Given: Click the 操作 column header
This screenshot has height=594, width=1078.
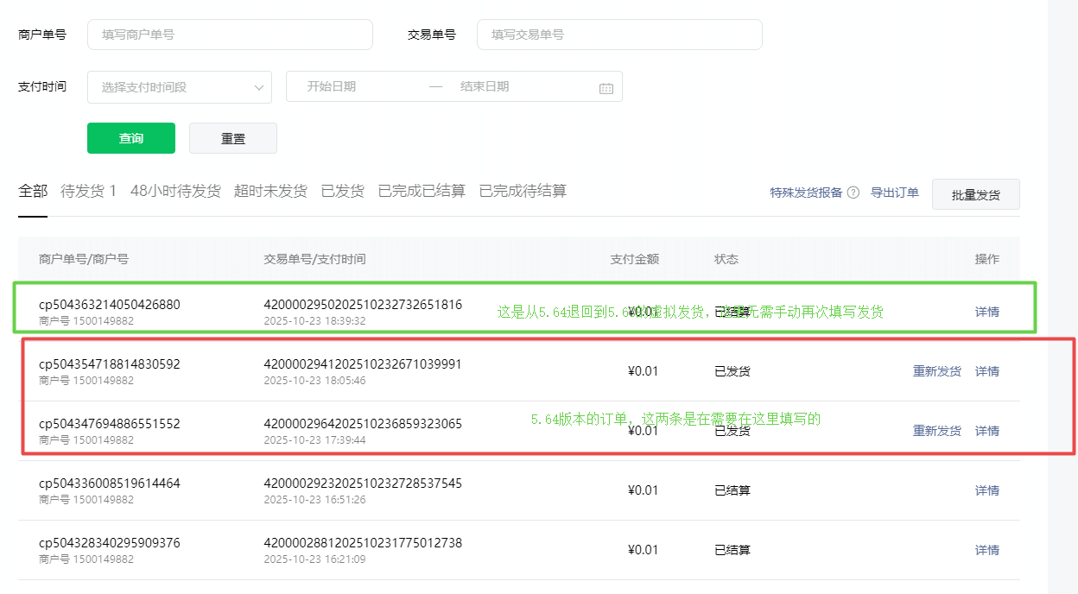Looking at the screenshot, I should (x=987, y=259).
